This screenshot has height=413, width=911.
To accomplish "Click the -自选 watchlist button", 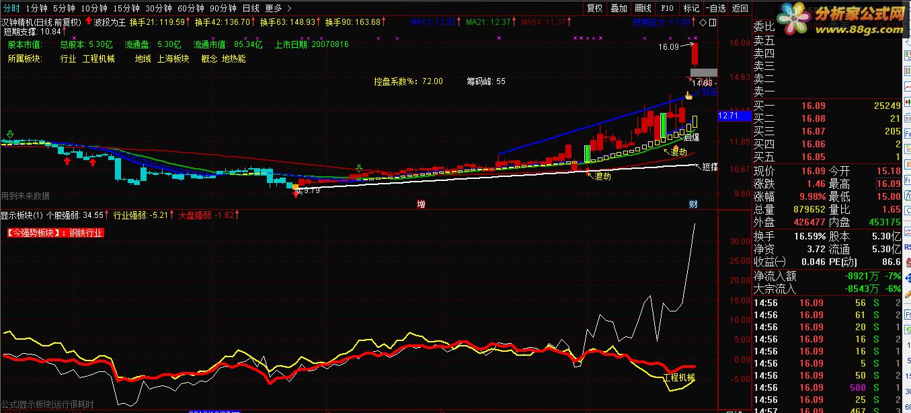I will 715,9.
